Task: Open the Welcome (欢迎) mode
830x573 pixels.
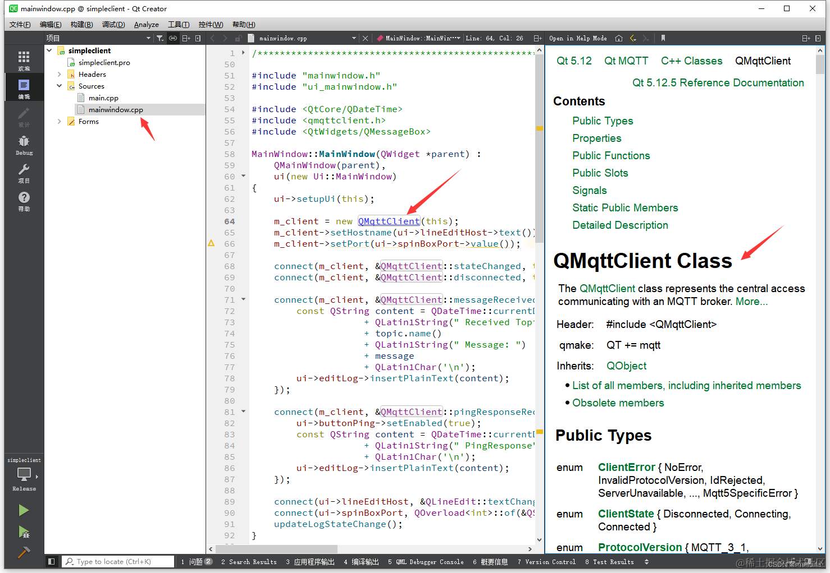Action: pos(24,59)
